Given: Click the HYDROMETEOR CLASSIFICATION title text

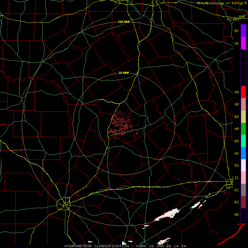Looking at the screenshot, I should pos(97,246).
